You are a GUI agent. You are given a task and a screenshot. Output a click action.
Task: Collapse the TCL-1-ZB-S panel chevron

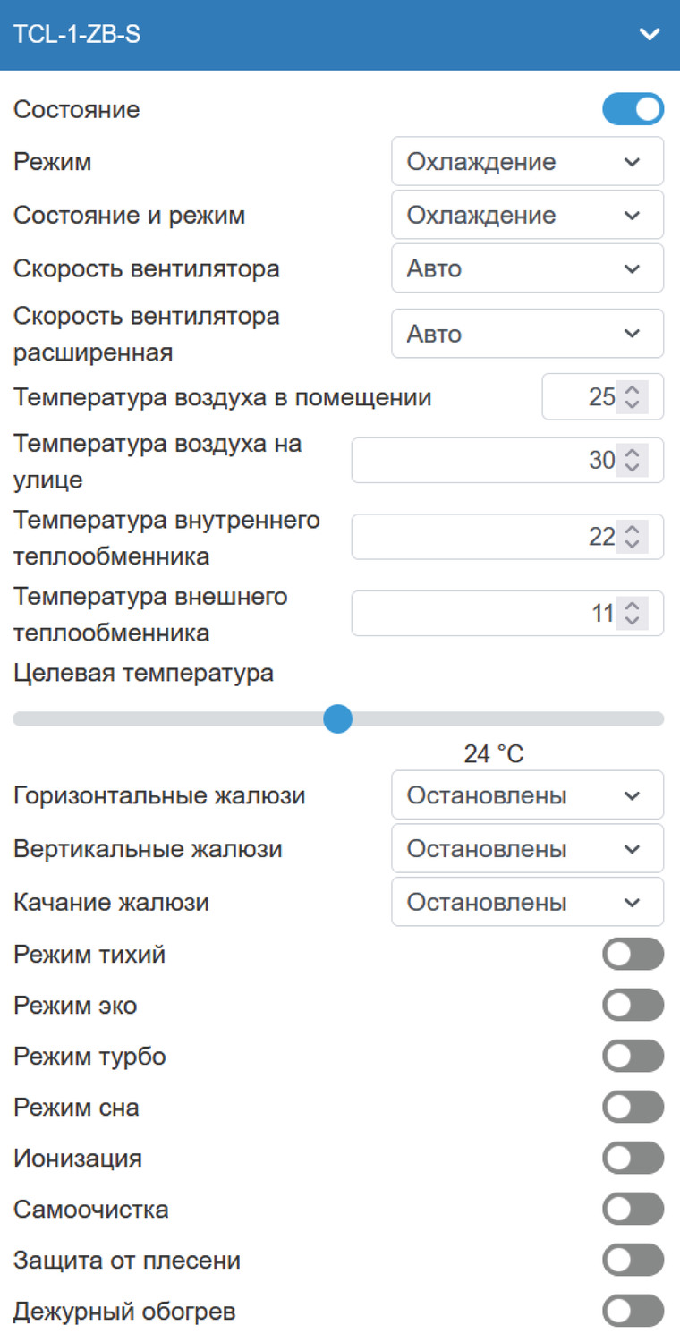point(650,35)
